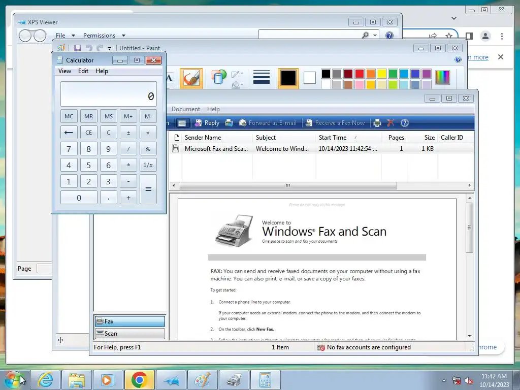520x390 pixels.
Task: Click Chrome bookmark star icon
Action: (449, 36)
